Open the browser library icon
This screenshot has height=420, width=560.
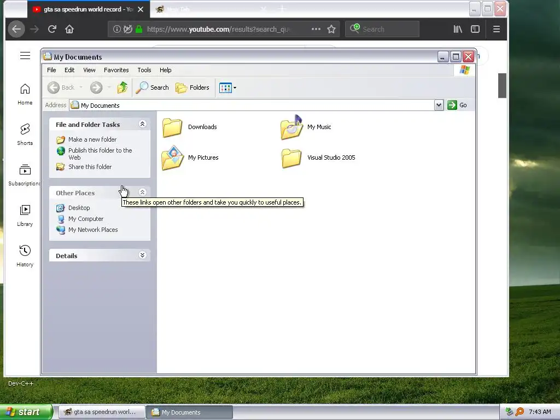(458, 29)
